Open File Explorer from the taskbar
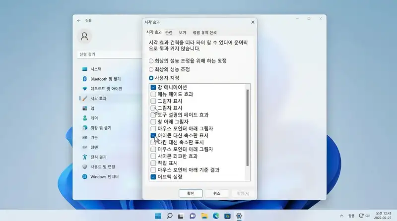This screenshot has height=221, width=397. (x=204, y=216)
